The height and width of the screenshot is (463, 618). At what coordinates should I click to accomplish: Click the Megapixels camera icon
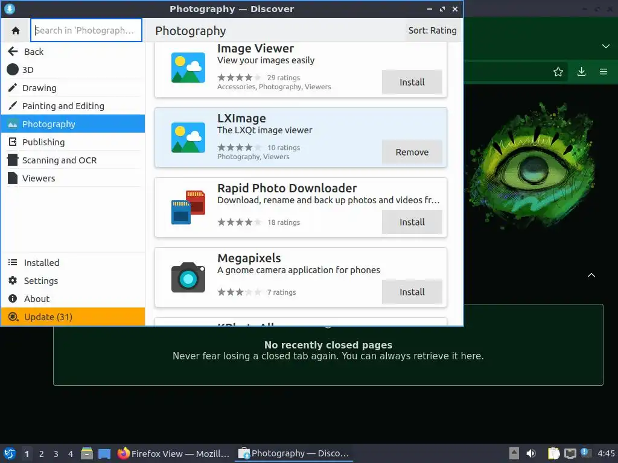[188, 277]
